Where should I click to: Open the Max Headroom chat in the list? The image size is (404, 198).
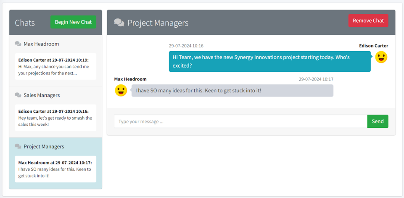pyautogui.click(x=55, y=60)
